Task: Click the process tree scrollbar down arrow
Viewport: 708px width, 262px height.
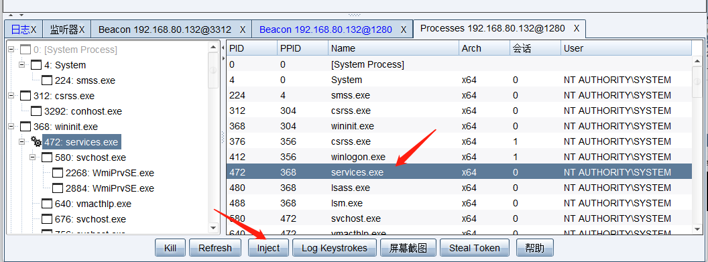Action: [214, 228]
